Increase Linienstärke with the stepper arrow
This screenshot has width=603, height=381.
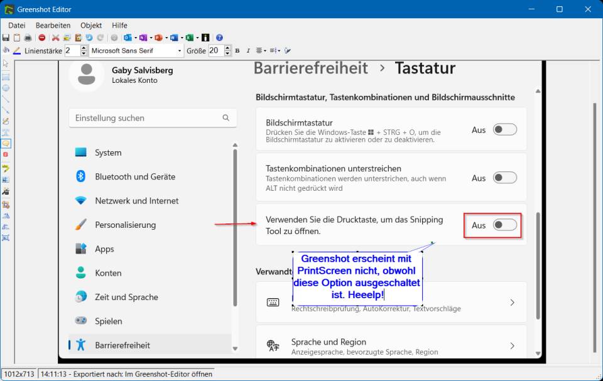point(84,46)
